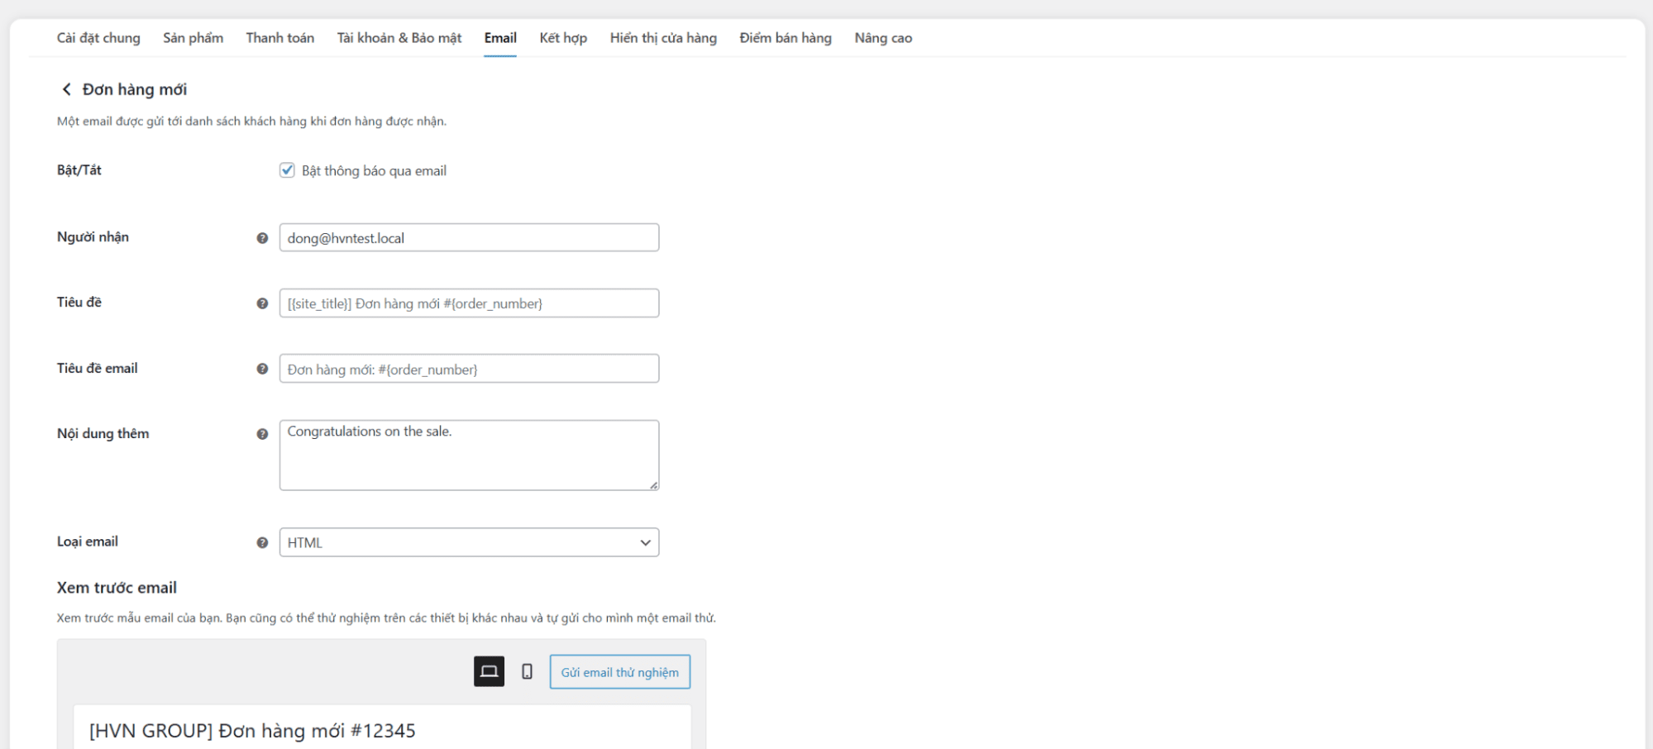Viewport: 1653px width, 749px height.
Task: Click the back arrow beside Đơn hàng mới
Action: click(66, 88)
